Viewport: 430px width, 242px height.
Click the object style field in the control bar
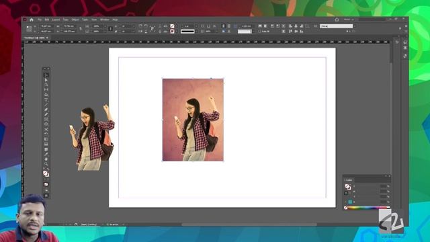tap(336, 26)
